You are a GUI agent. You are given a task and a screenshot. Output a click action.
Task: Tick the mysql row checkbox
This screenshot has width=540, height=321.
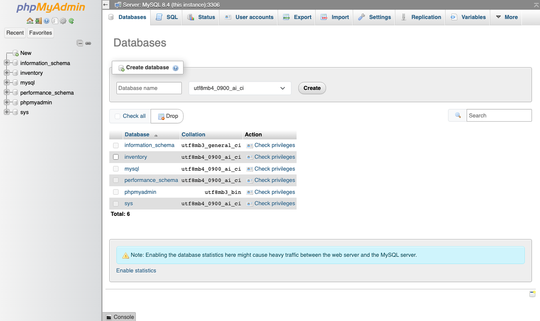[x=116, y=169]
